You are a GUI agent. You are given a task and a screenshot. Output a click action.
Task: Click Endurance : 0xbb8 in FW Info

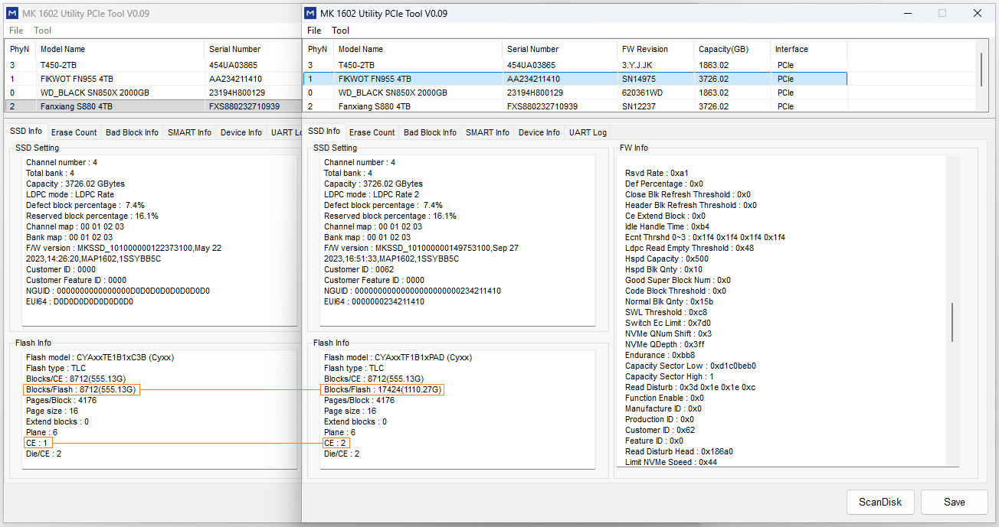tap(660, 355)
